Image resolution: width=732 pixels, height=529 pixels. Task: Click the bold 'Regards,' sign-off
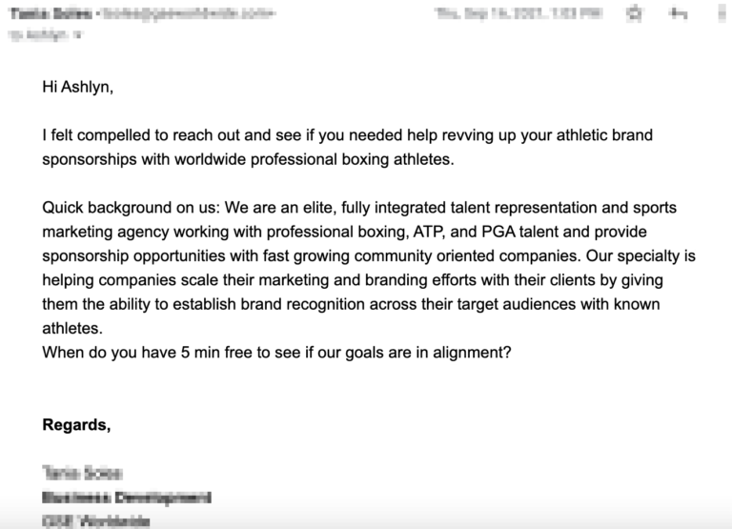pos(76,424)
